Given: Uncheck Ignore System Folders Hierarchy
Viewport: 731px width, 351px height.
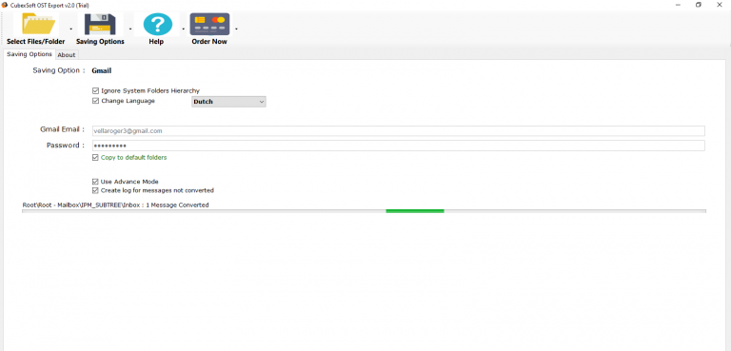Looking at the screenshot, I should click(x=95, y=91).
